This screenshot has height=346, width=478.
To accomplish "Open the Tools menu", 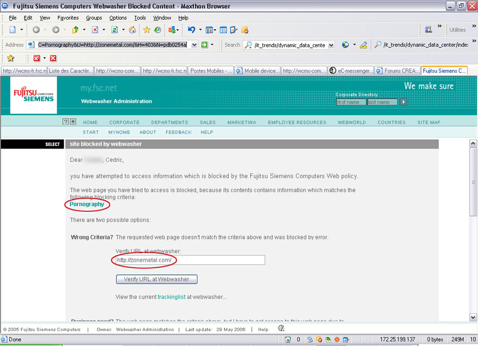I will tap(140, 18).
